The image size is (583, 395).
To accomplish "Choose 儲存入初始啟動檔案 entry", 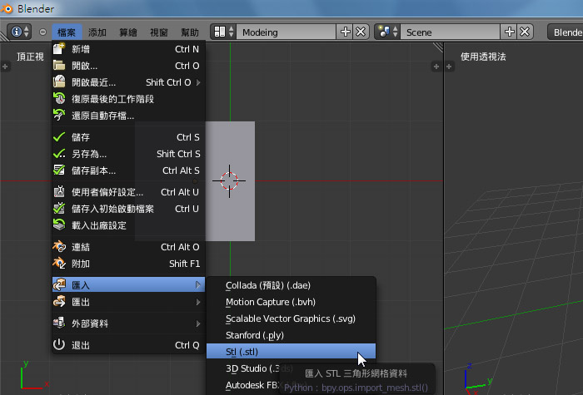I will point(128,209).
